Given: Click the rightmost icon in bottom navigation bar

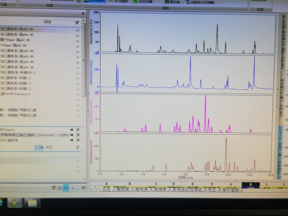Looking at the screenshot, I should pos(83,188).
